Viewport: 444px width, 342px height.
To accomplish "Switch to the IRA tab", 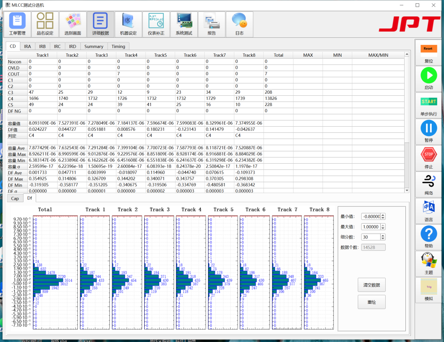I will point(28,46).
